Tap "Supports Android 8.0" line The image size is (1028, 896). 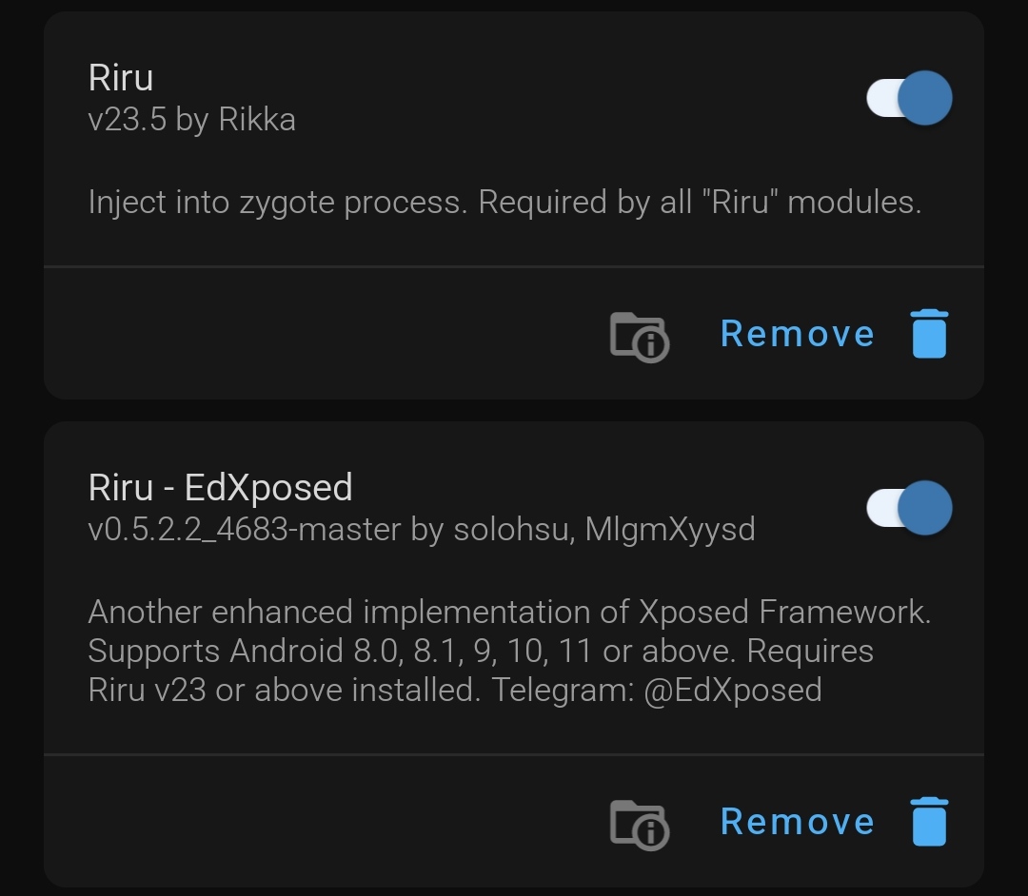tap(243, 651)
